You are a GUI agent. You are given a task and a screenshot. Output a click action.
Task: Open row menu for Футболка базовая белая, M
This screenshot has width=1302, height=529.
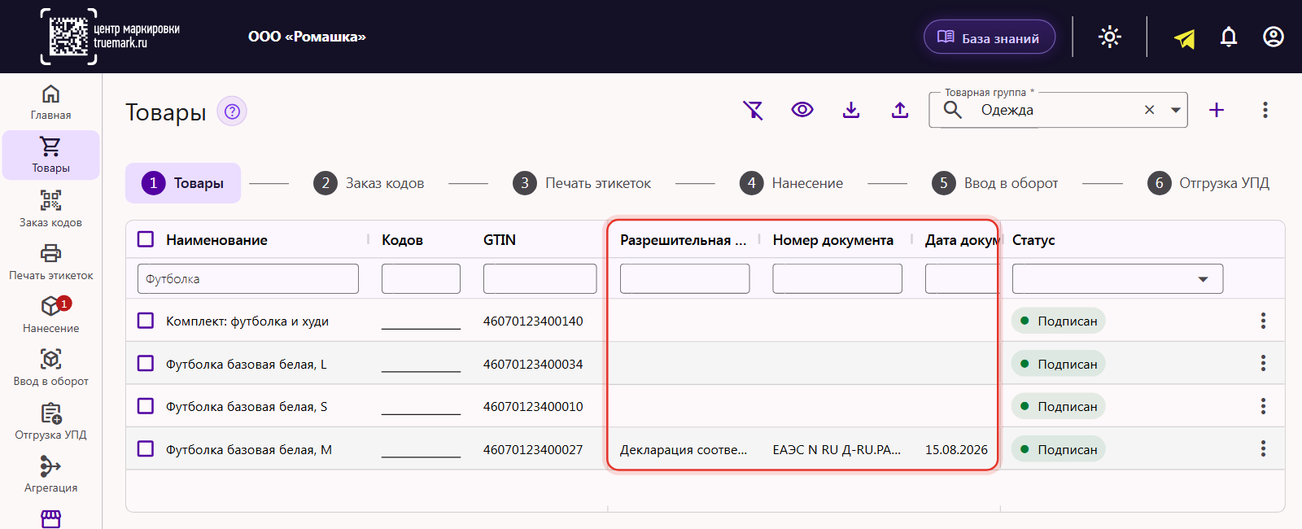[x=1263, y=448]
